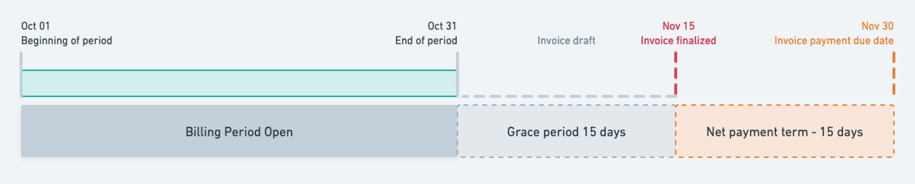
Task: Click the top edge line of teal bar
Action: point(239,70)
